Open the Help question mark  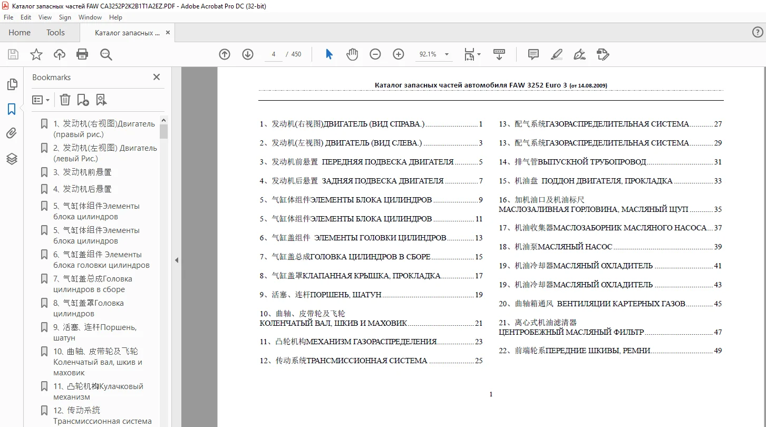[757, 32]
